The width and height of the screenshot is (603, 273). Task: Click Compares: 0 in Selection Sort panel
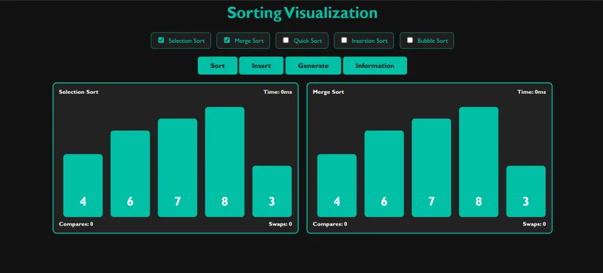76,224
